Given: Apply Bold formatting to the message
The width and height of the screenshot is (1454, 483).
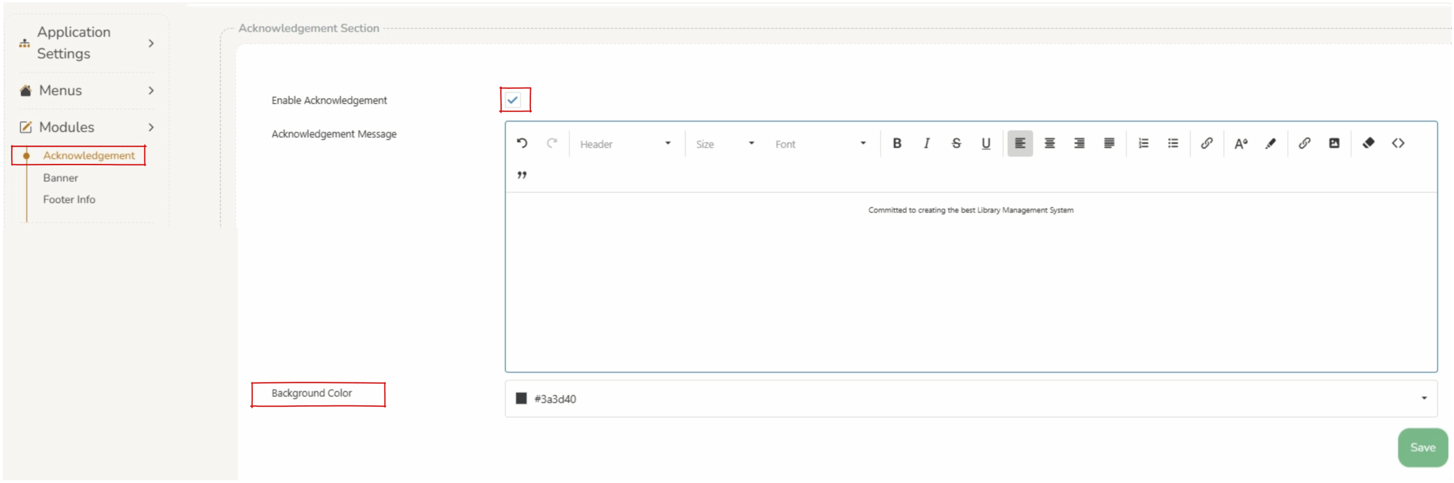Looking at the screenshot, I should pyautogui.click(x=897, y=144).
